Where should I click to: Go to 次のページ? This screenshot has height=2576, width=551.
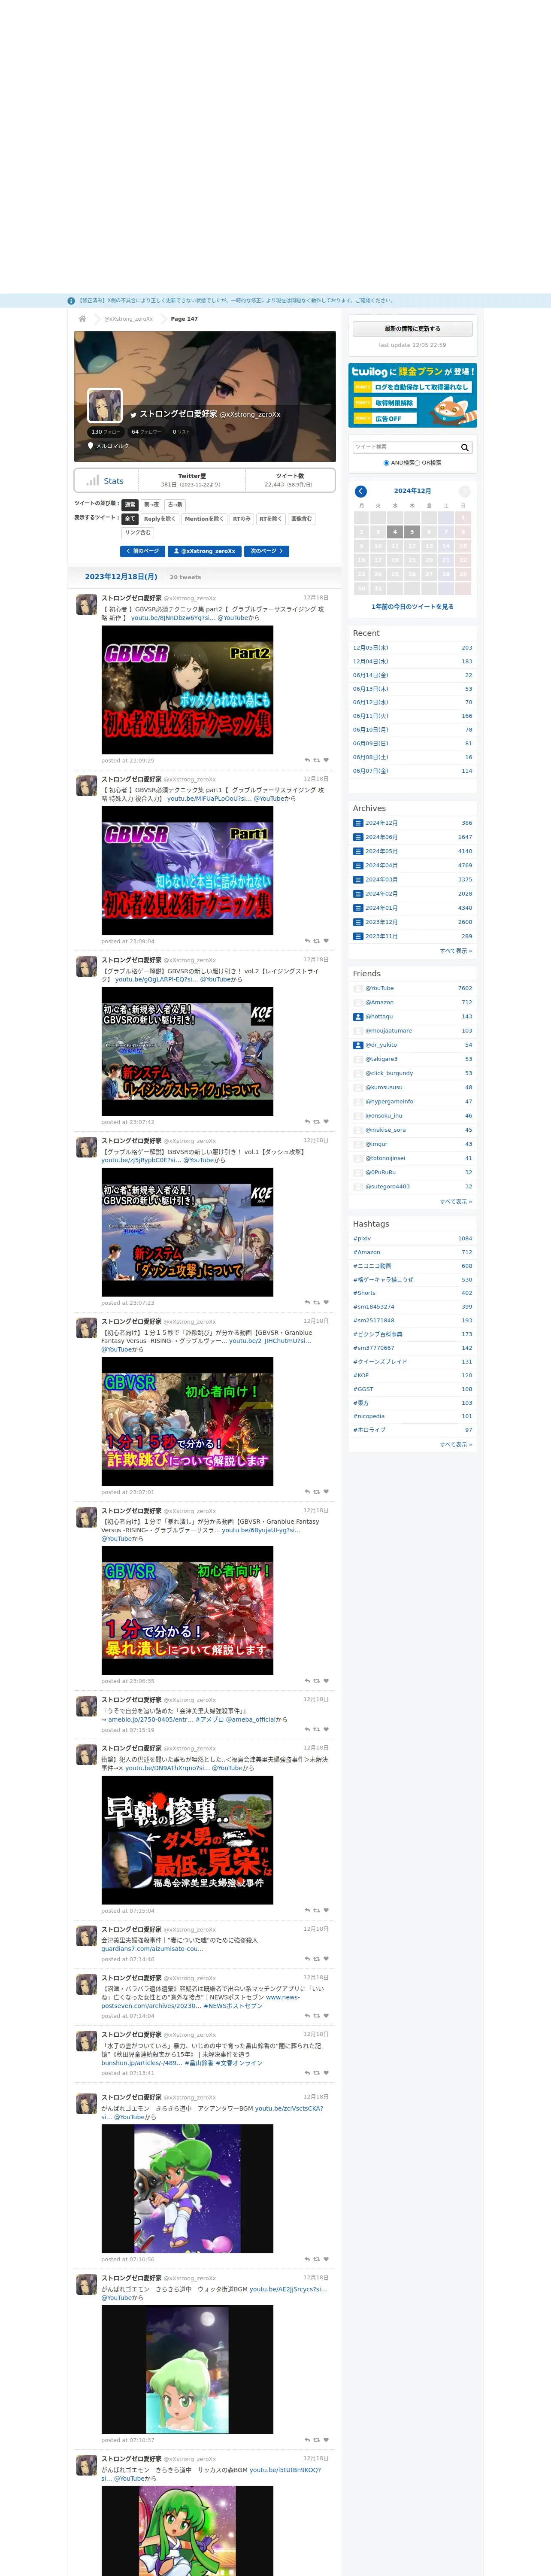click(267, 551)
